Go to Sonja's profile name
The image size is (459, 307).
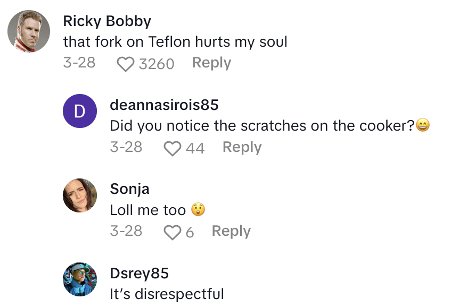(x=129, y=189)
